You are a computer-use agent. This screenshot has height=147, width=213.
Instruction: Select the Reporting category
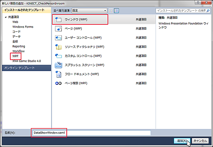19,46
